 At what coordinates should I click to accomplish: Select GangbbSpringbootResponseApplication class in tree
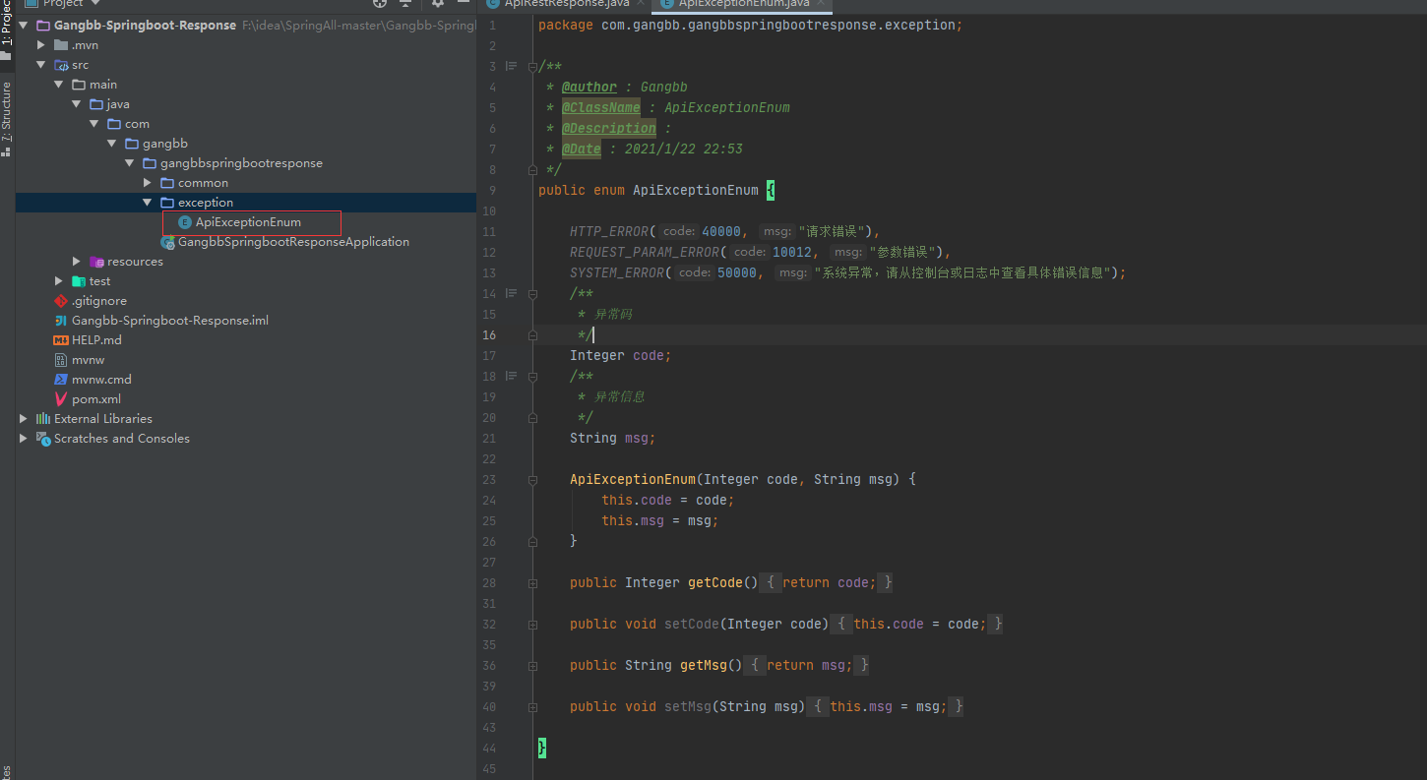[x=292, y=242]
